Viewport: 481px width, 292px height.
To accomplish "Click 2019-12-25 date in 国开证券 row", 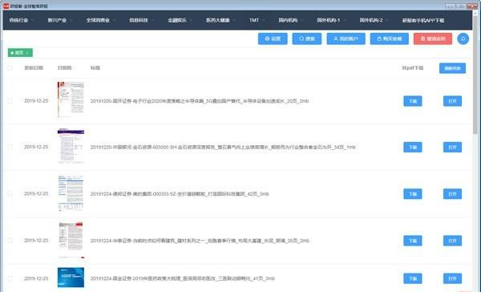I will click(x=36, y=101).
